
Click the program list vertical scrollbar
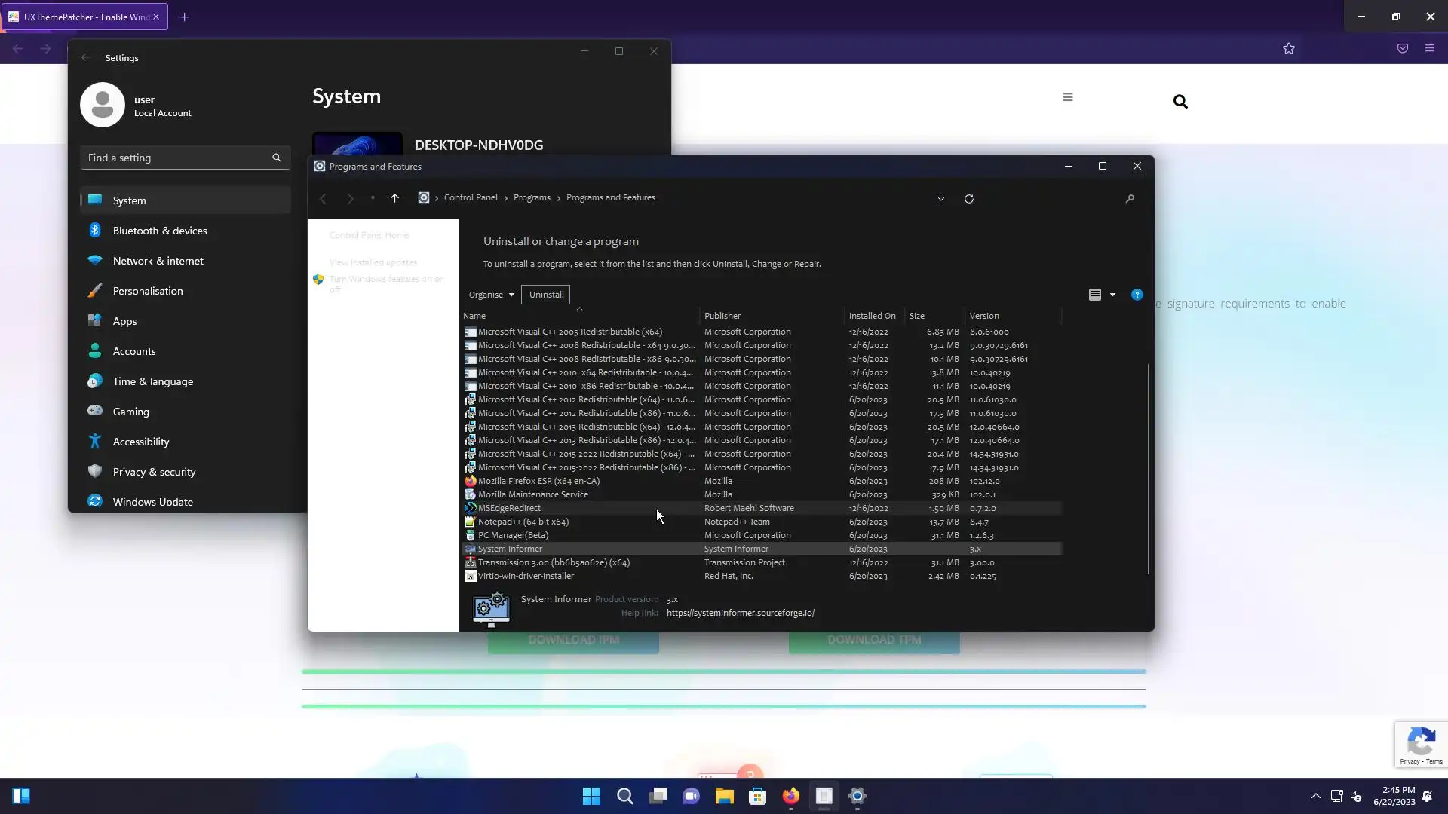pos(1148,467)
